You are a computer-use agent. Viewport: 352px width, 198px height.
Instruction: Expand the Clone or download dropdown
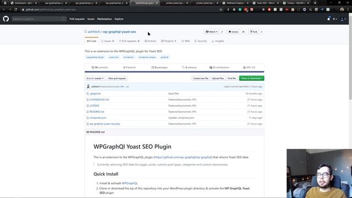[x=252, y=78]
